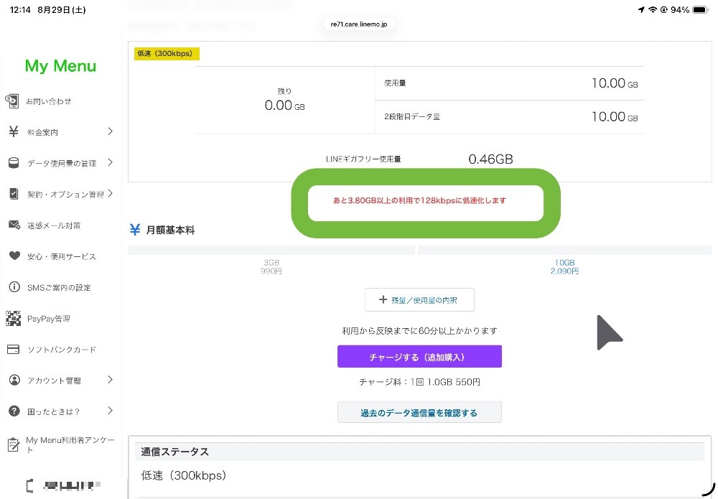The height and width of the screenshot is (499, 718).
Task: Expand the 料金案内 chevron
Action: click(110, 131)
